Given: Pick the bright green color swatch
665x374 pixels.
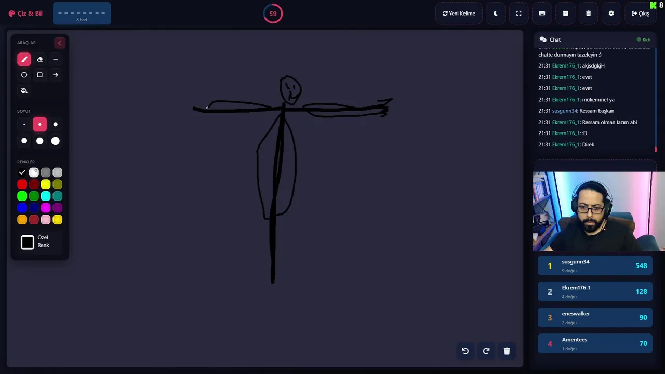Looking at the screenshot, I should [22, 196].
